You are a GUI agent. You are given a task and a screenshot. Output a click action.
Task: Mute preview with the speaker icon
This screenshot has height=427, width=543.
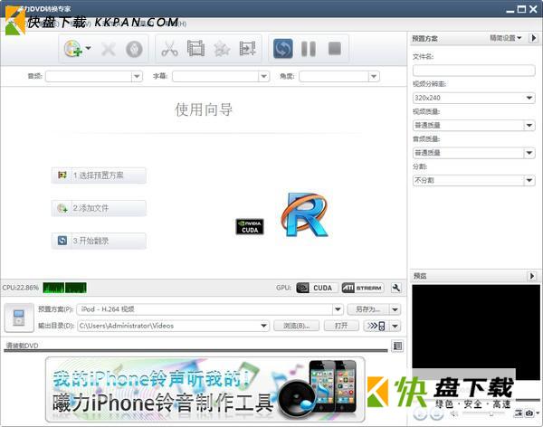click(454, 413)
